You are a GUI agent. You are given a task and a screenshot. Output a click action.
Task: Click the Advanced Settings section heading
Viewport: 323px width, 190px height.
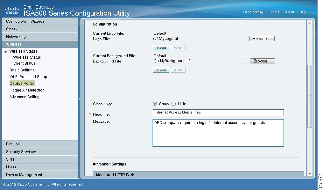click(x=109, y=164)
